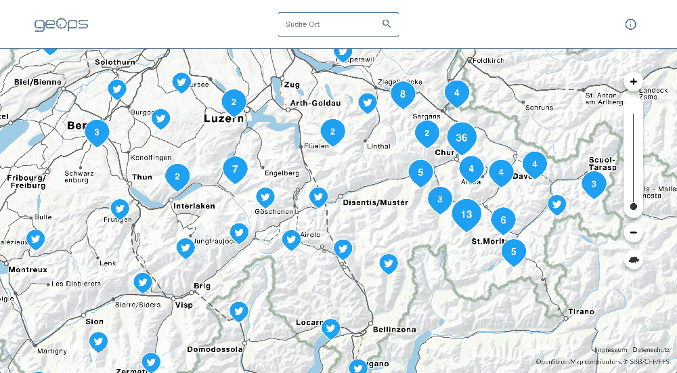
Task: Open the Datenschutz link
Action: point(651,350)
